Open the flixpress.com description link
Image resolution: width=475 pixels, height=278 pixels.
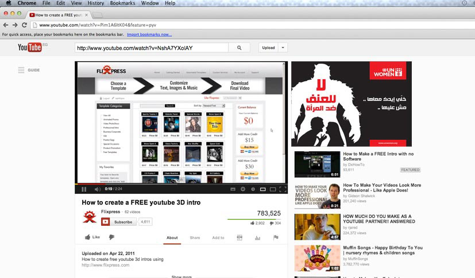(106, 265)
